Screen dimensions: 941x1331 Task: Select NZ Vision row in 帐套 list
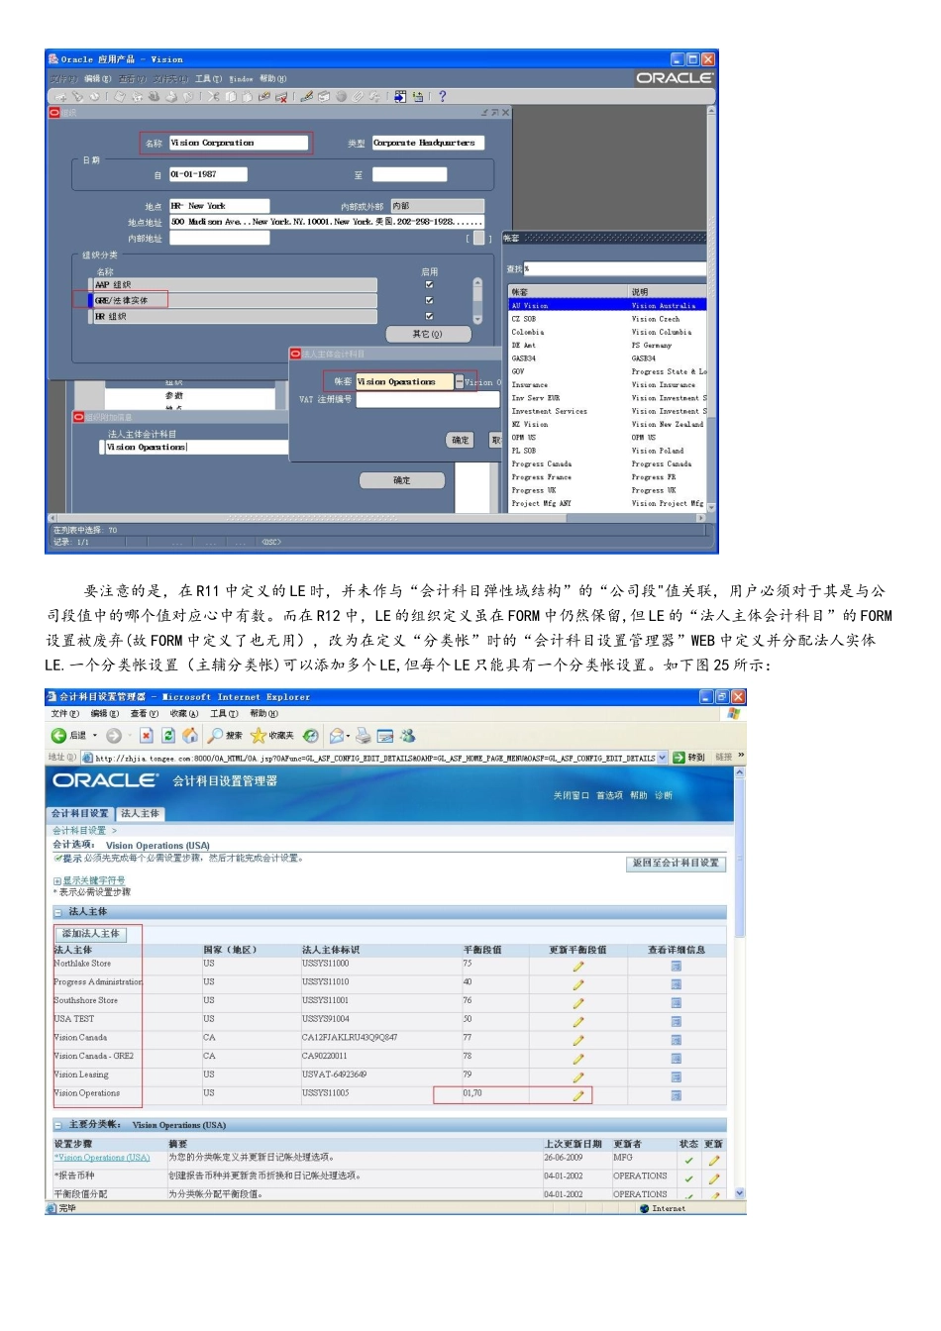(x=608, y=424)
